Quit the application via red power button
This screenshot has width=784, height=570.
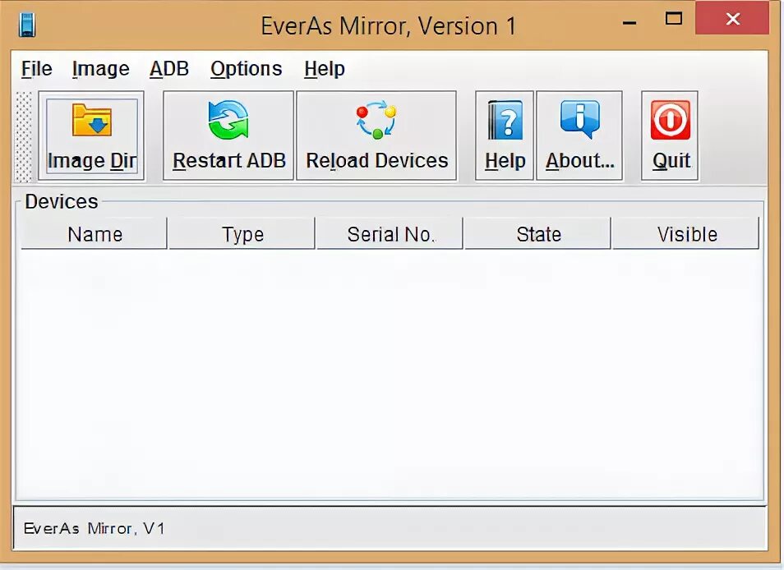670,136
